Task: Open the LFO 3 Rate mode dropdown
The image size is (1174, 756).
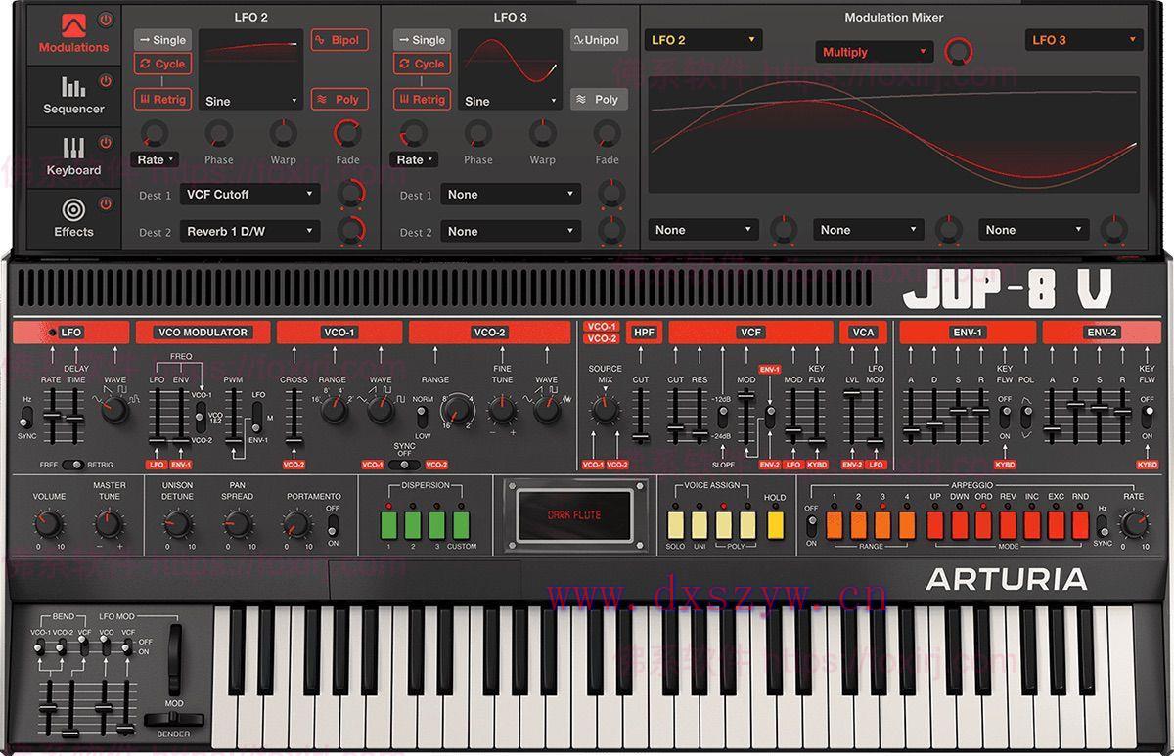Action: pyautogui.click(x=415, y=159)
